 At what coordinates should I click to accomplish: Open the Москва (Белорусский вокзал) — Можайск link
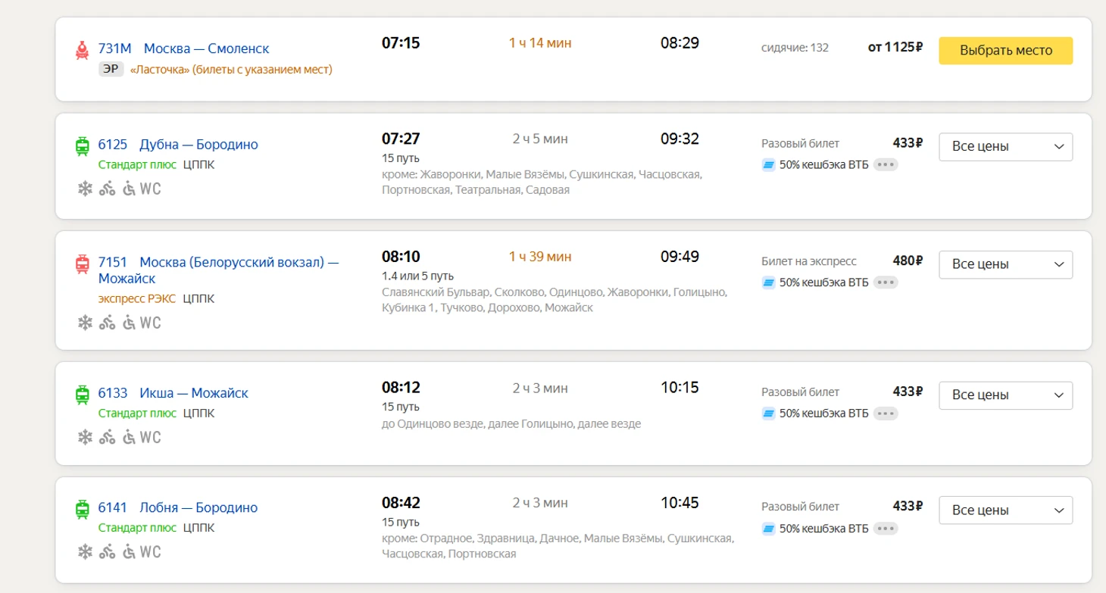[x=239, y=263]
